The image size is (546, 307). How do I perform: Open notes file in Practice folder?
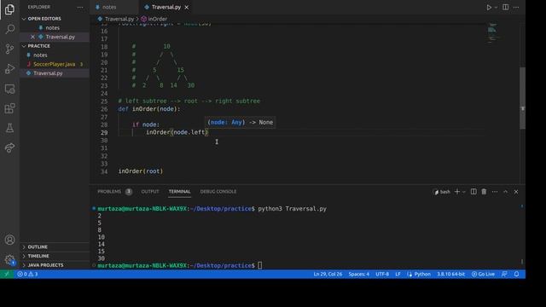pyautogui.click(x=40, y=55)
